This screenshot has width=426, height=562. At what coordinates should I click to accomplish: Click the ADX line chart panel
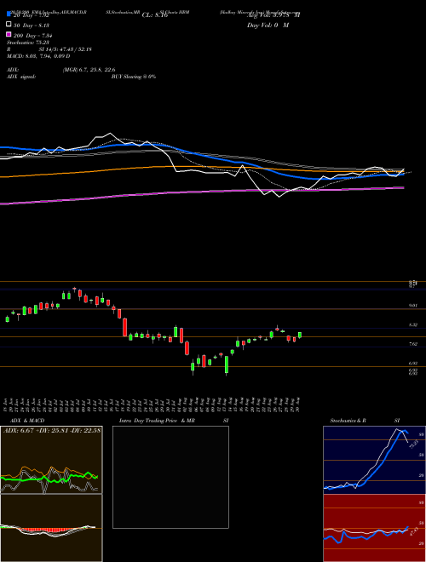[x=51, y=460]
